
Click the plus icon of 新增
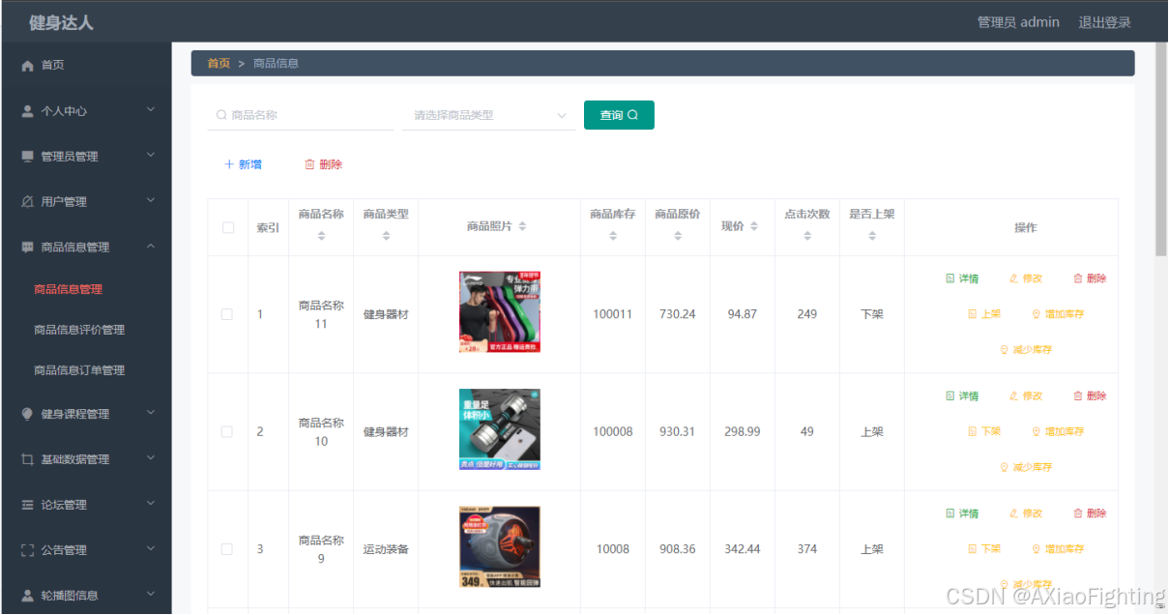tap(229, 164)
